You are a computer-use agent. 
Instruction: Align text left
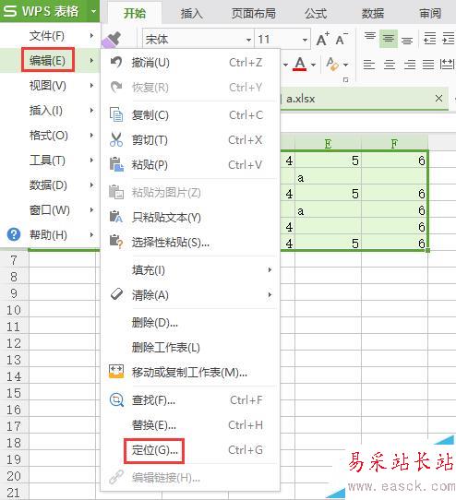(369, 65)
